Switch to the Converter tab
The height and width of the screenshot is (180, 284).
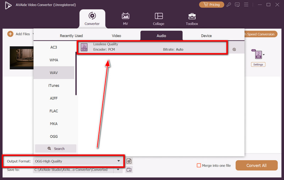click(92, 19)
